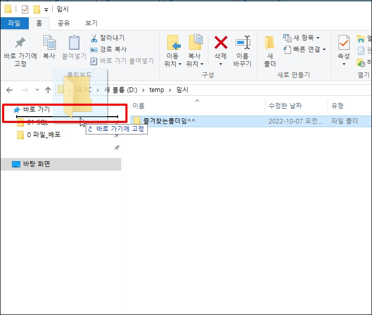Click Paste shortcut (바로 가기 붙여넣기)
Viewport: 372px width, 315px height.
pyautogui.click(x=122, y=61)
